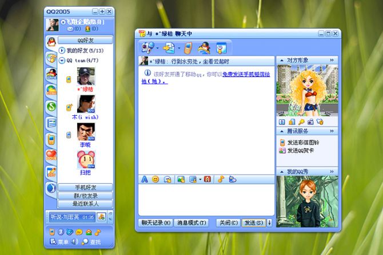The height and width of the screenshot is (255, 383).
Task: Switch to the 最近联系人 panel
Action: coord(85,204)
